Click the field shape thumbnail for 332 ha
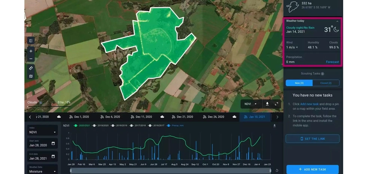 (x=292, y=7)
